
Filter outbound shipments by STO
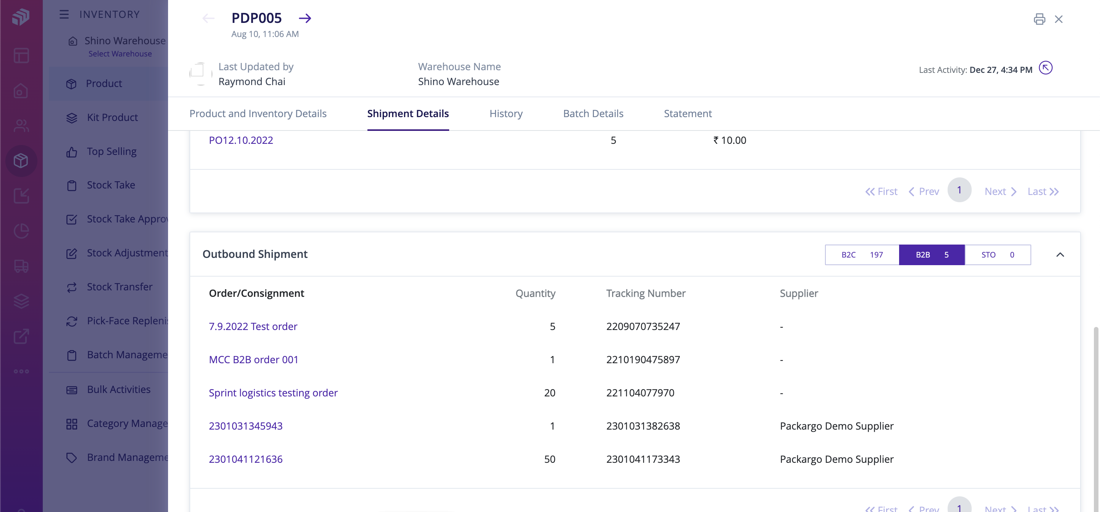[x=998, y=255]
